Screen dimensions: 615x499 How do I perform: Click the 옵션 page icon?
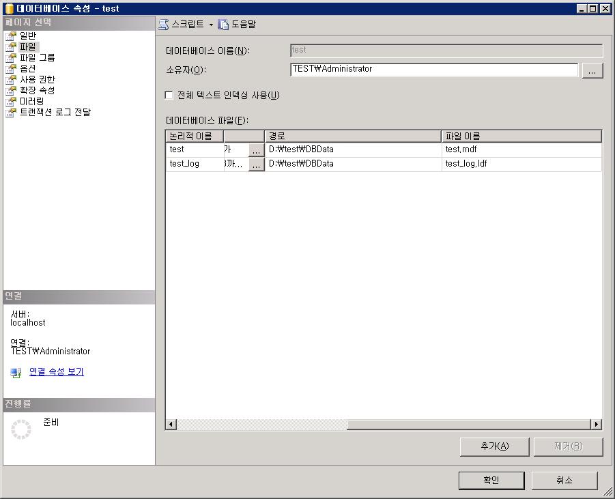(x=11, y=69)
